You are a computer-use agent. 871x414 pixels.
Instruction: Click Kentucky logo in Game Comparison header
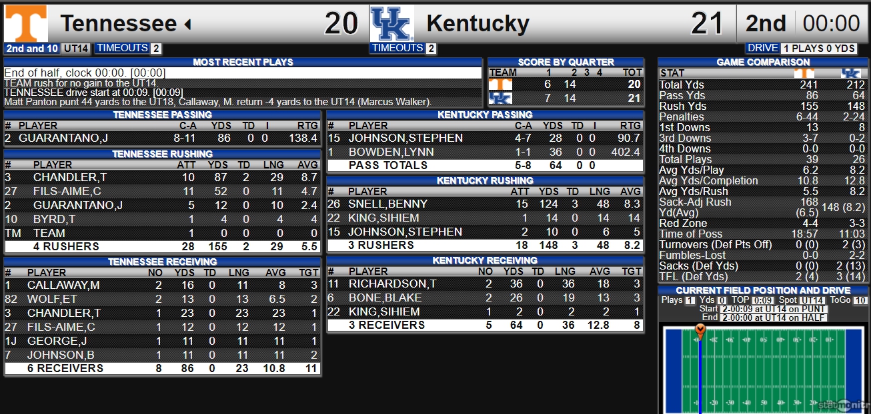pos(850,73)
